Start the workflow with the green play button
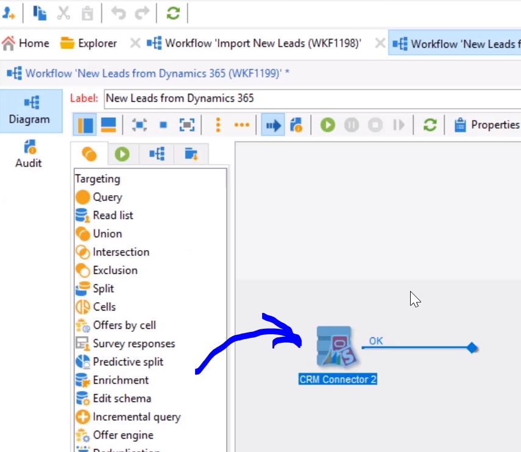 [328, 125]
